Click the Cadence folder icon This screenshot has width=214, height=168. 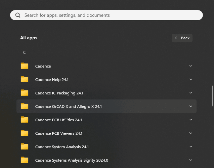tap(25, 66)
